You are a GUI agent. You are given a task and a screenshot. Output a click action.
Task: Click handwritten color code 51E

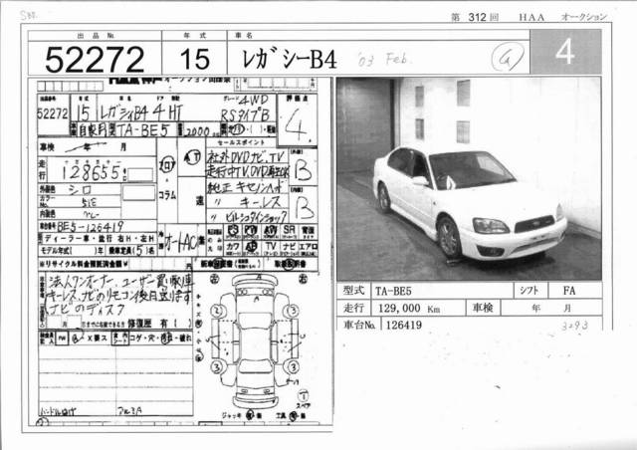click(x=89, y=202)
